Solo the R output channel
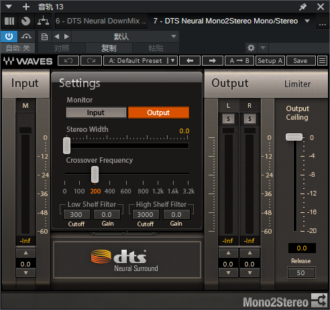The image size is (330, 310). click(x=250, y=119)
